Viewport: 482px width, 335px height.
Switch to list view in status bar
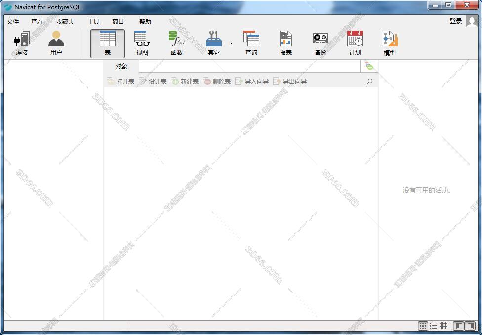pos(433,326)
